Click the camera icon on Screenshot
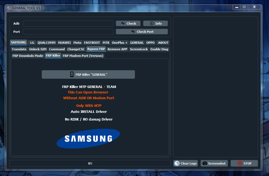Image resolution: width=269 pixels, height=176 pixels. pos(205,163)
